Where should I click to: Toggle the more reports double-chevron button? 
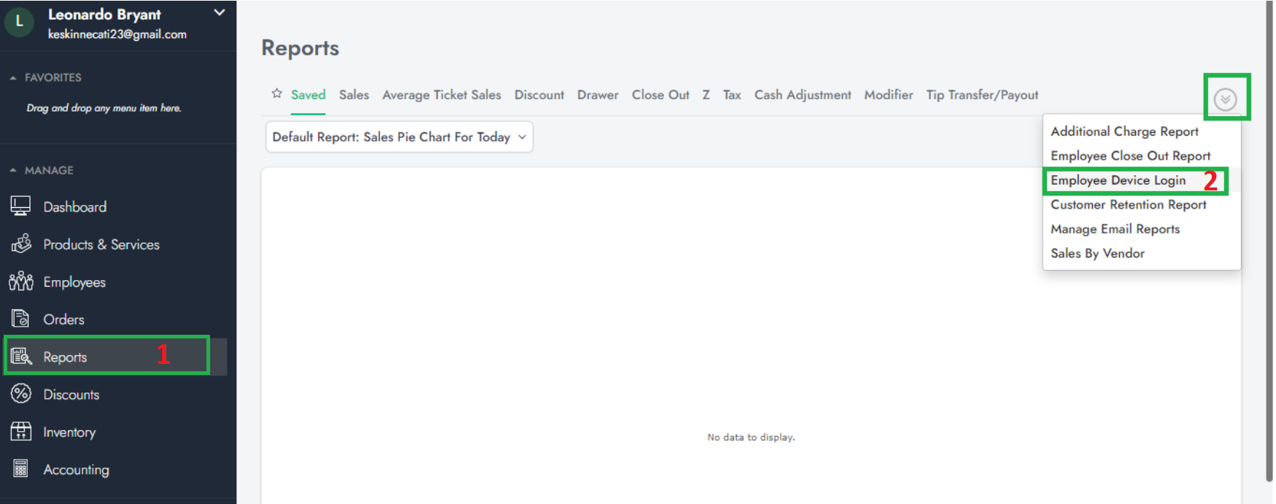point(1225,98)
